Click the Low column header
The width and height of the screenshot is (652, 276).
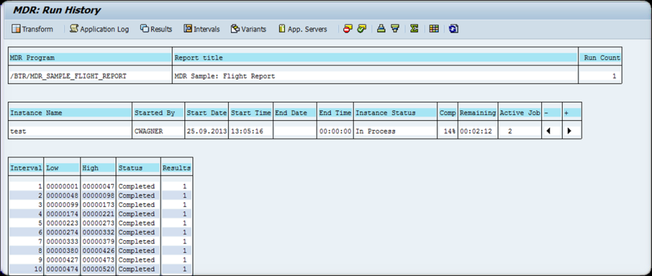(62, 168)
